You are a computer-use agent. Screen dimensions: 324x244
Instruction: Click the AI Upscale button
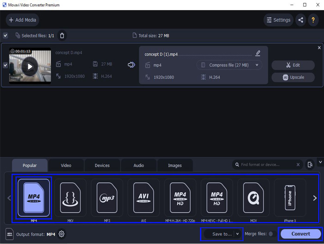(x=293, y=77)
